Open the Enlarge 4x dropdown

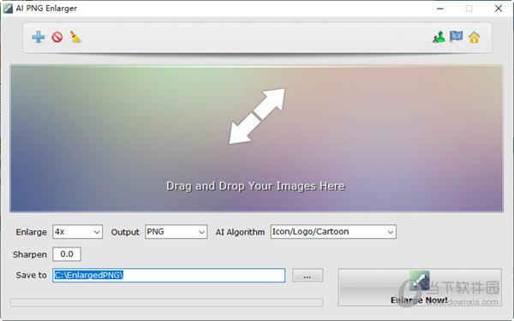(x=77, y=232)
